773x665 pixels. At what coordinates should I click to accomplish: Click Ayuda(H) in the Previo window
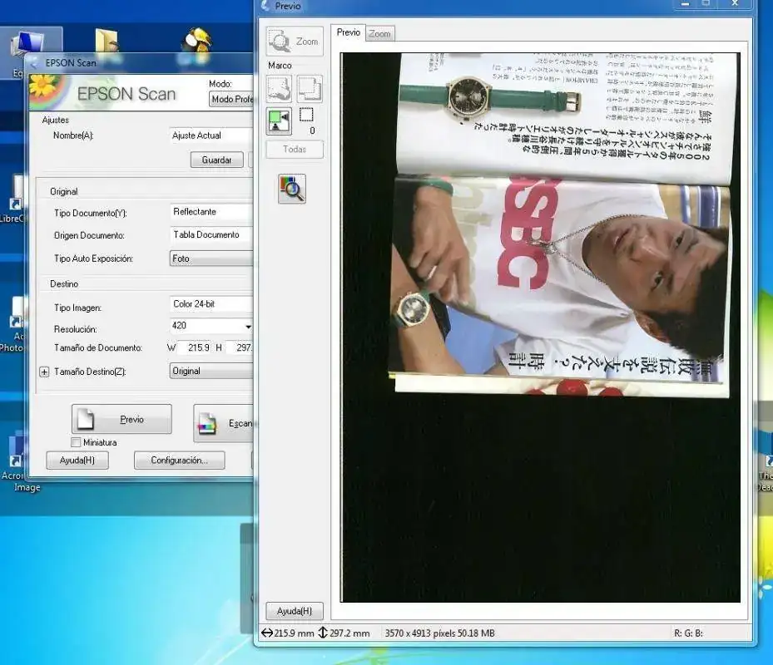295,611
